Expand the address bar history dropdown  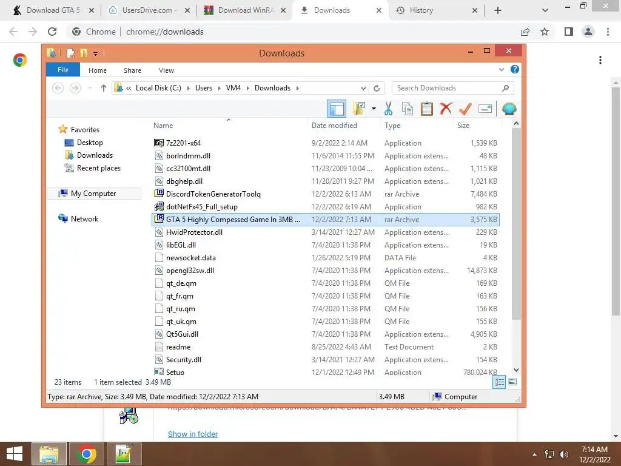click(x=363, y=88)
